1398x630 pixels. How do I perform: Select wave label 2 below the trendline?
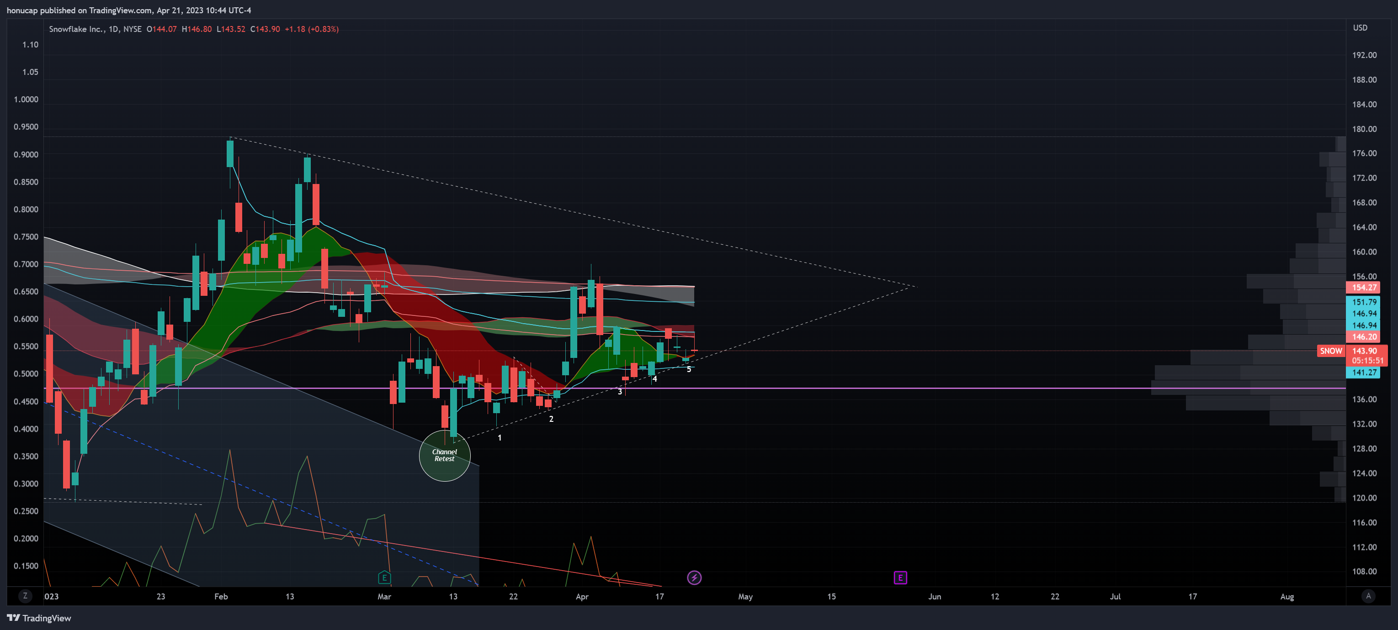(551, 419)
